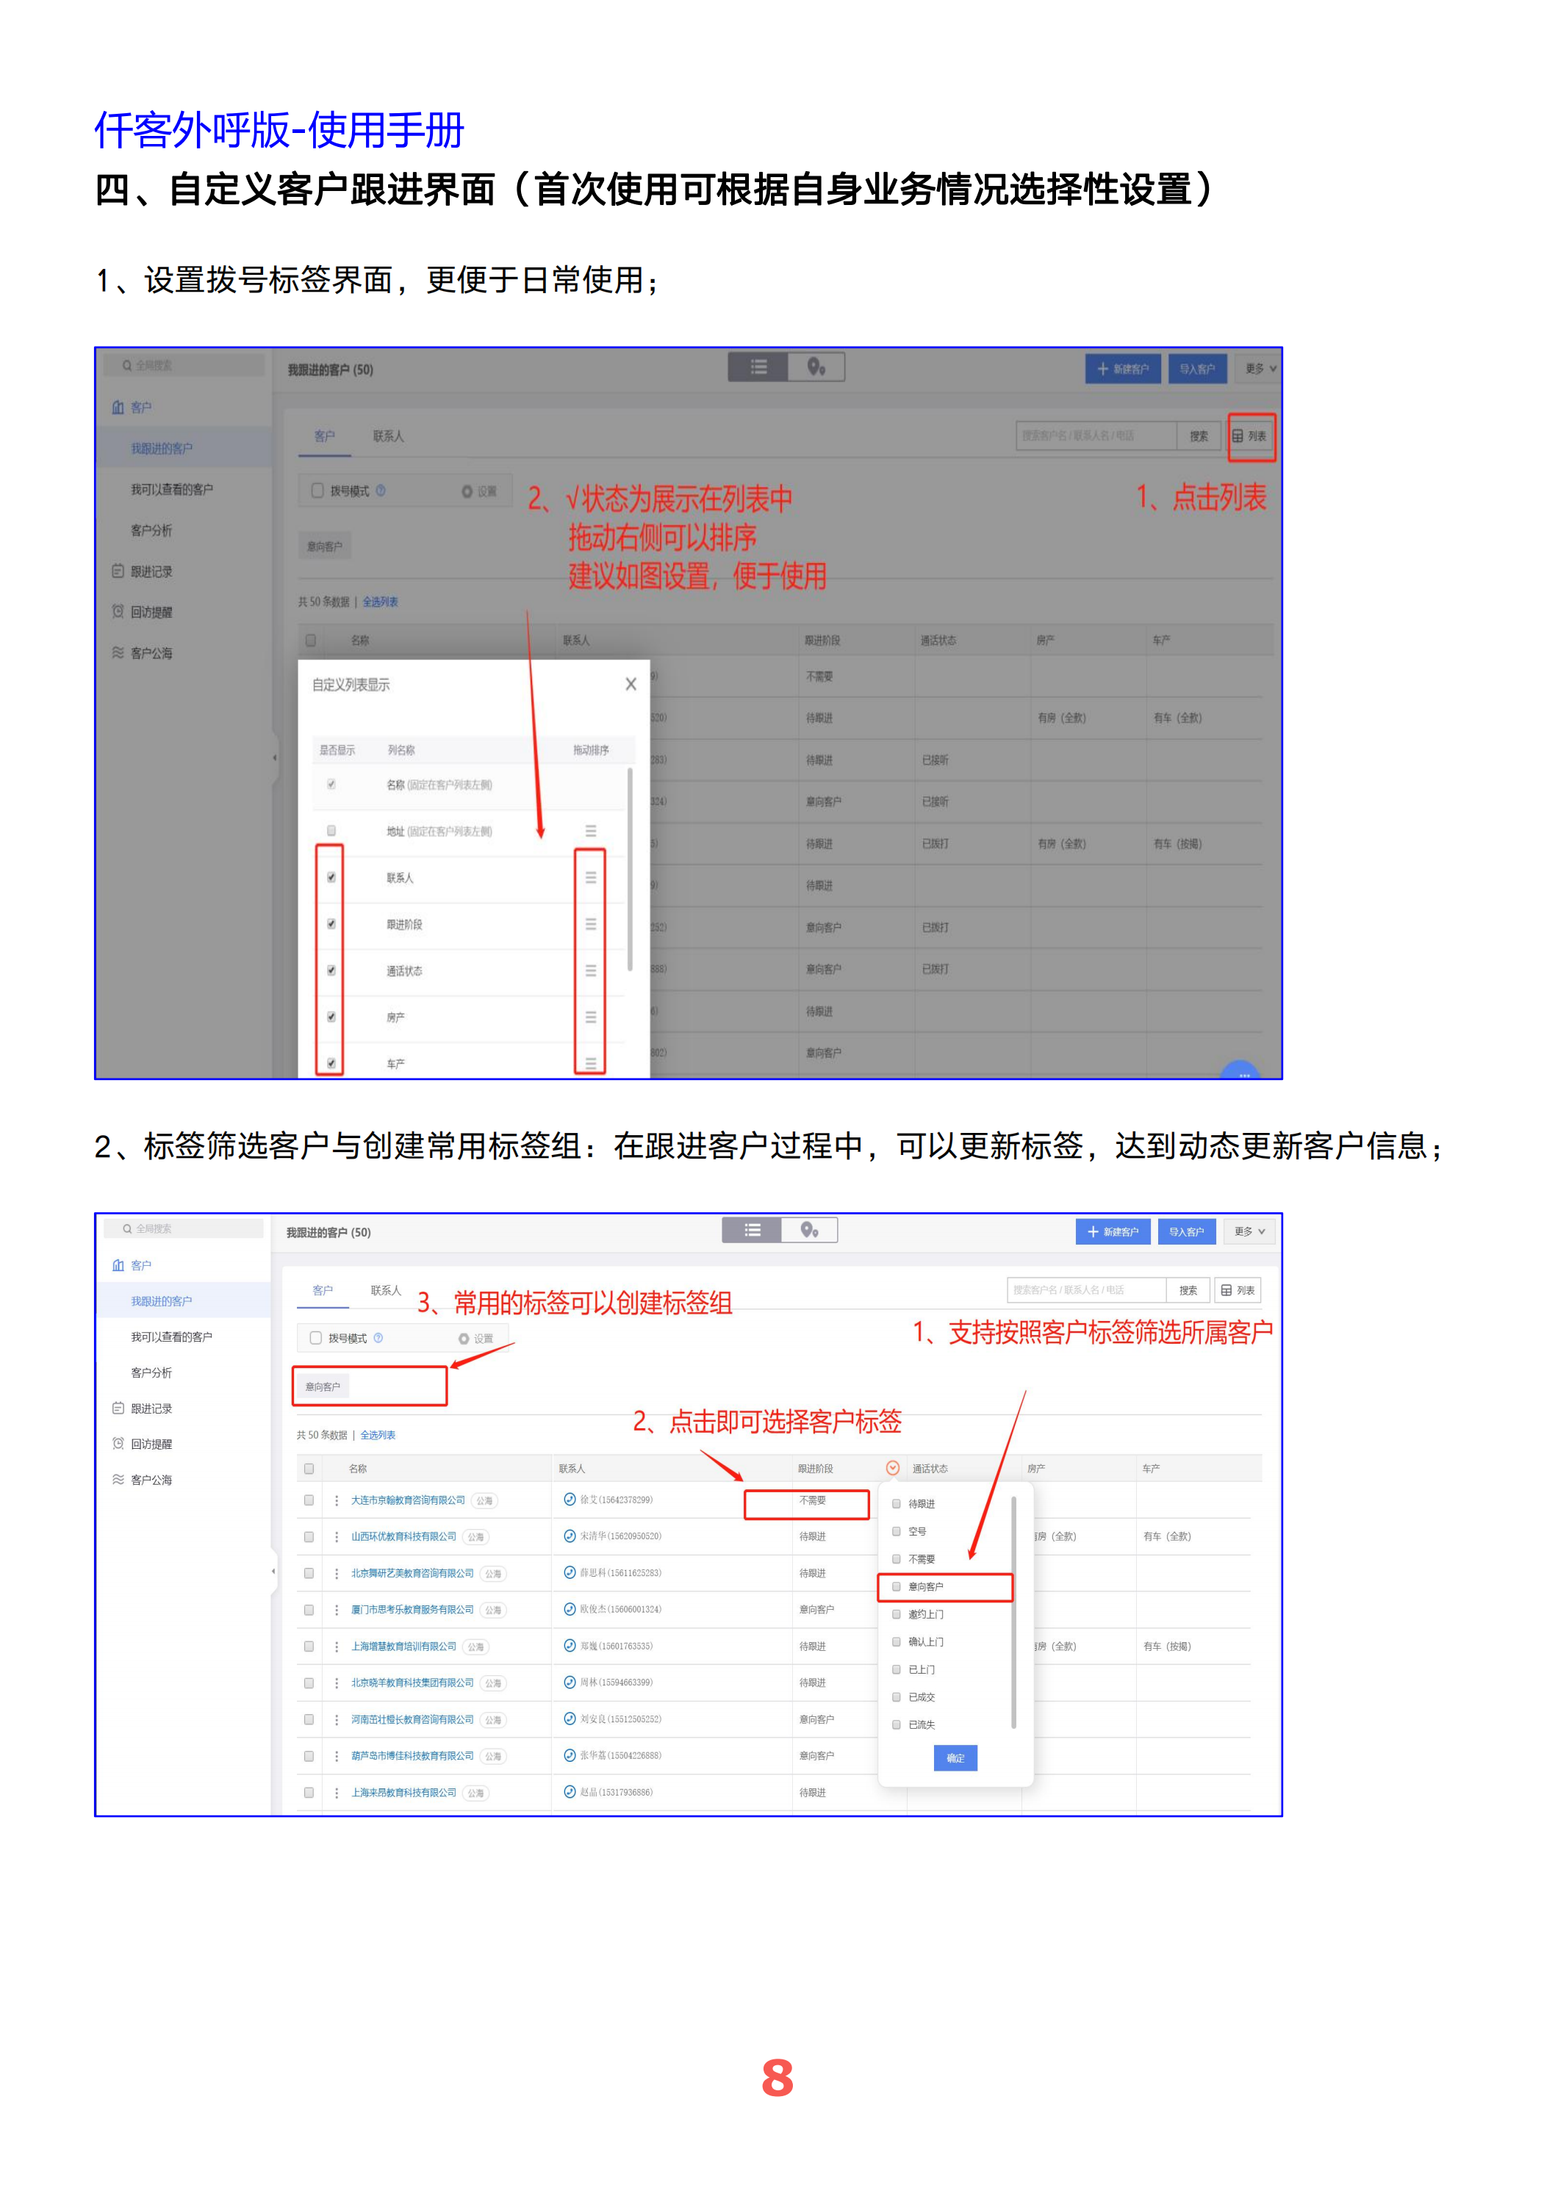Click 回访提醒 alarm icon in first screenshot

pyautogui.click(x=118, y=611)
